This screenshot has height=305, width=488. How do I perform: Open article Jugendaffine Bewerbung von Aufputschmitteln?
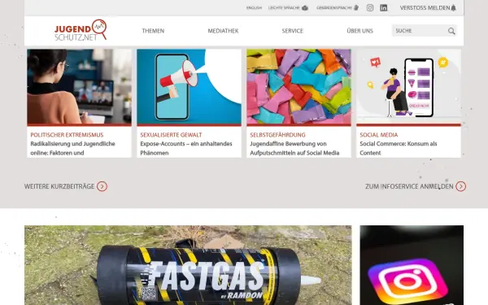point(294,149)
